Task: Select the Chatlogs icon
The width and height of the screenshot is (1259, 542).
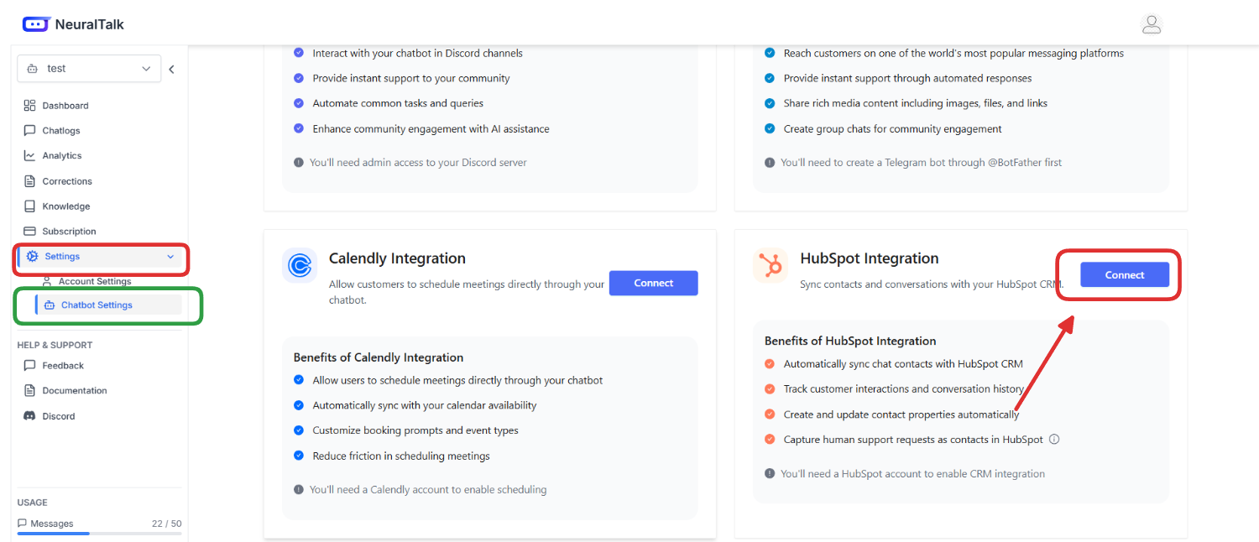Action: coord(29,130)
